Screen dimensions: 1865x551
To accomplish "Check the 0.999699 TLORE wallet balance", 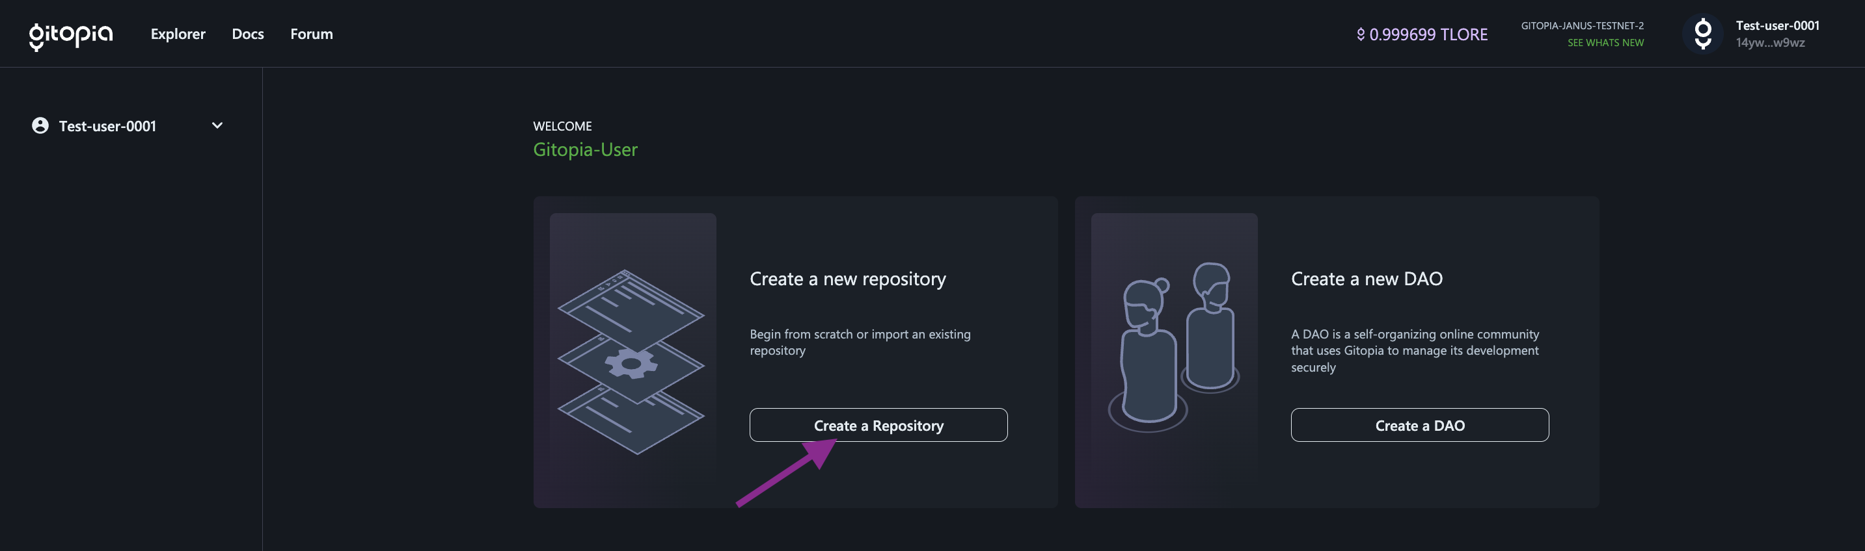I will (x=1422, y=34).
